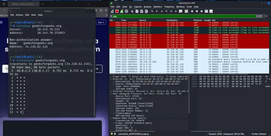This screenshot has width=271, height=136.
Task: Open the Analyze menu
Action: coord(148,7)
